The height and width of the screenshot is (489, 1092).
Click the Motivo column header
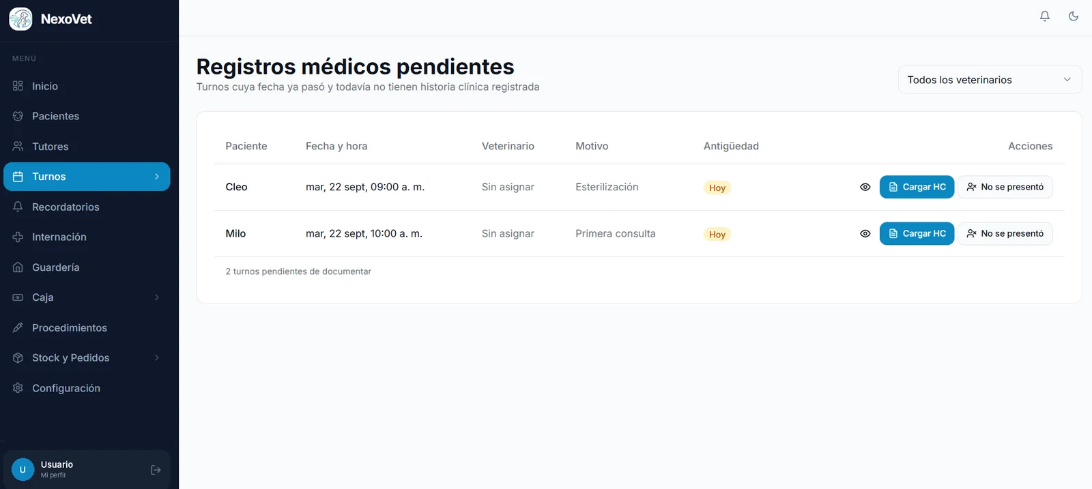tap(592, 146)
